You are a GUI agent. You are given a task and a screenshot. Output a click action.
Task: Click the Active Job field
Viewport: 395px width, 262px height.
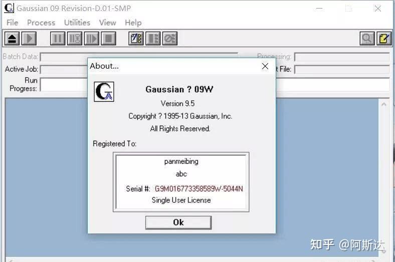point(64,69)
